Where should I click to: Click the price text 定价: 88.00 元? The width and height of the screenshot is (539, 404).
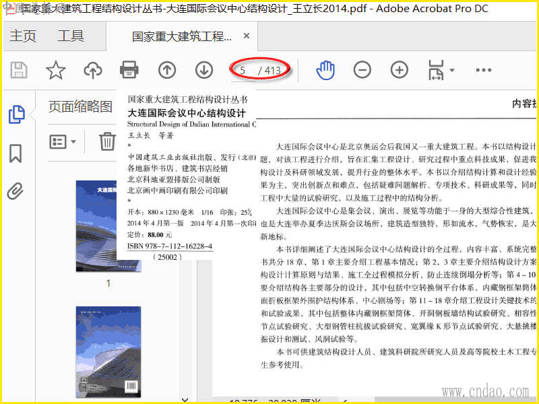click(x=150, y=235)
